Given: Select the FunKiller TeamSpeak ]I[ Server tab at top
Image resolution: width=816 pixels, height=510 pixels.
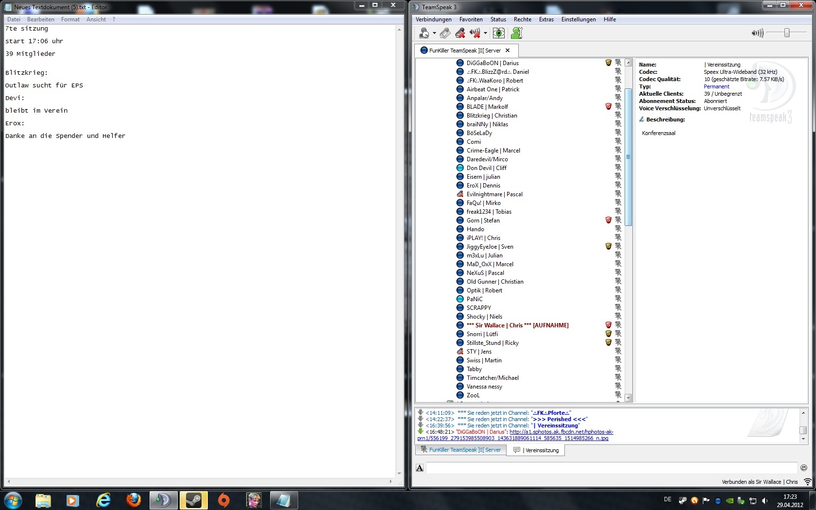Looking at the screenshot, I should pos(465,51).
